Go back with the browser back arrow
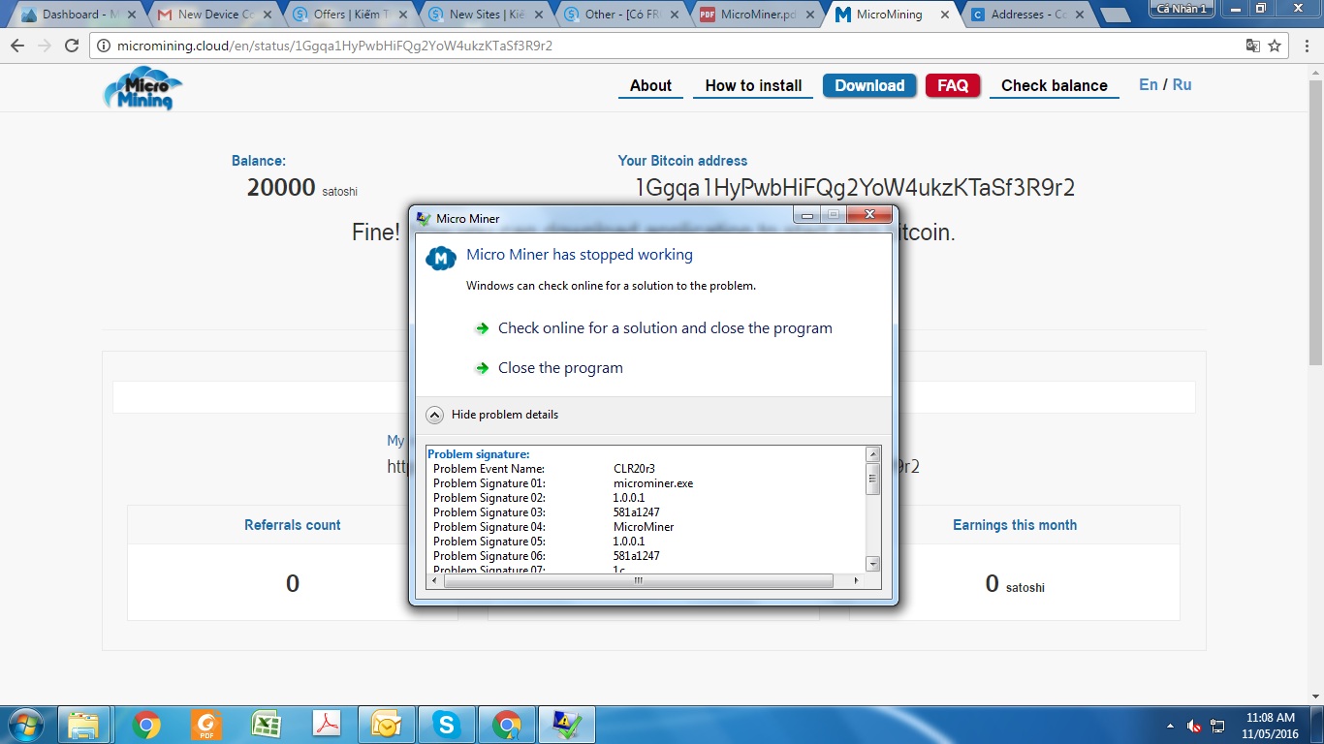The height and width of the screenshot is (744, 1324). point(17,46)
